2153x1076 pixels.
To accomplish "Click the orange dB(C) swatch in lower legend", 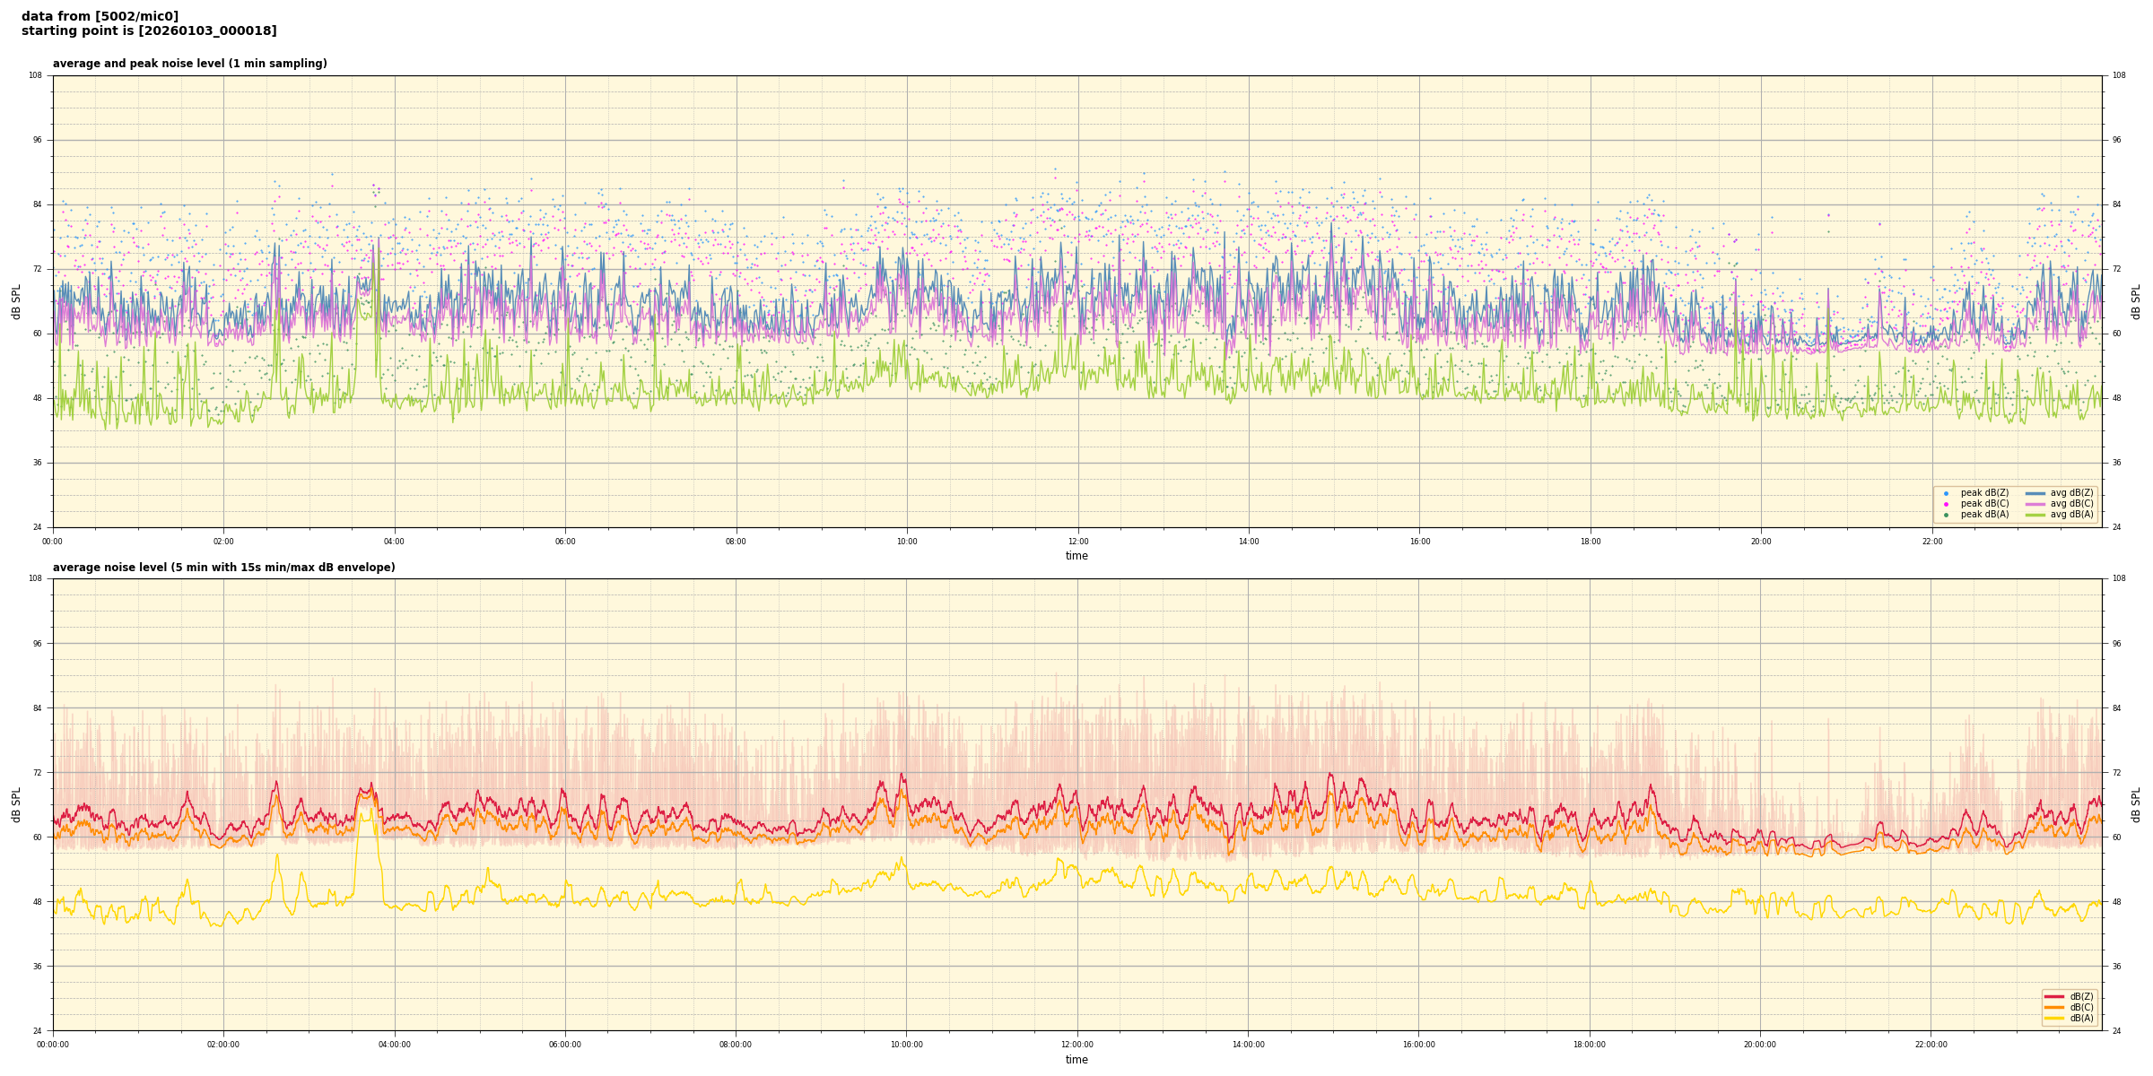I will click(2054, 1007).
